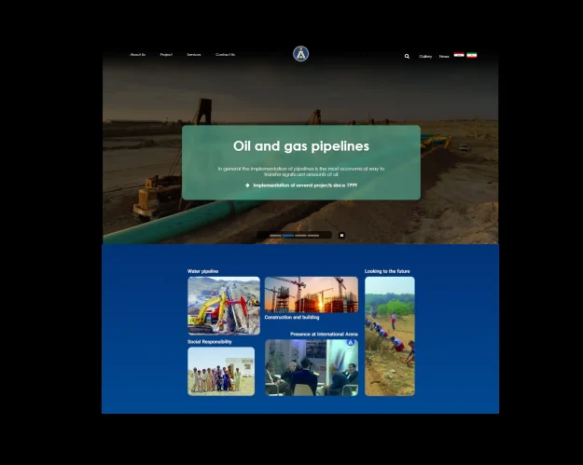583x465 pixels.
Task: Open the Looking to the future image
Action: pos(390,335)
